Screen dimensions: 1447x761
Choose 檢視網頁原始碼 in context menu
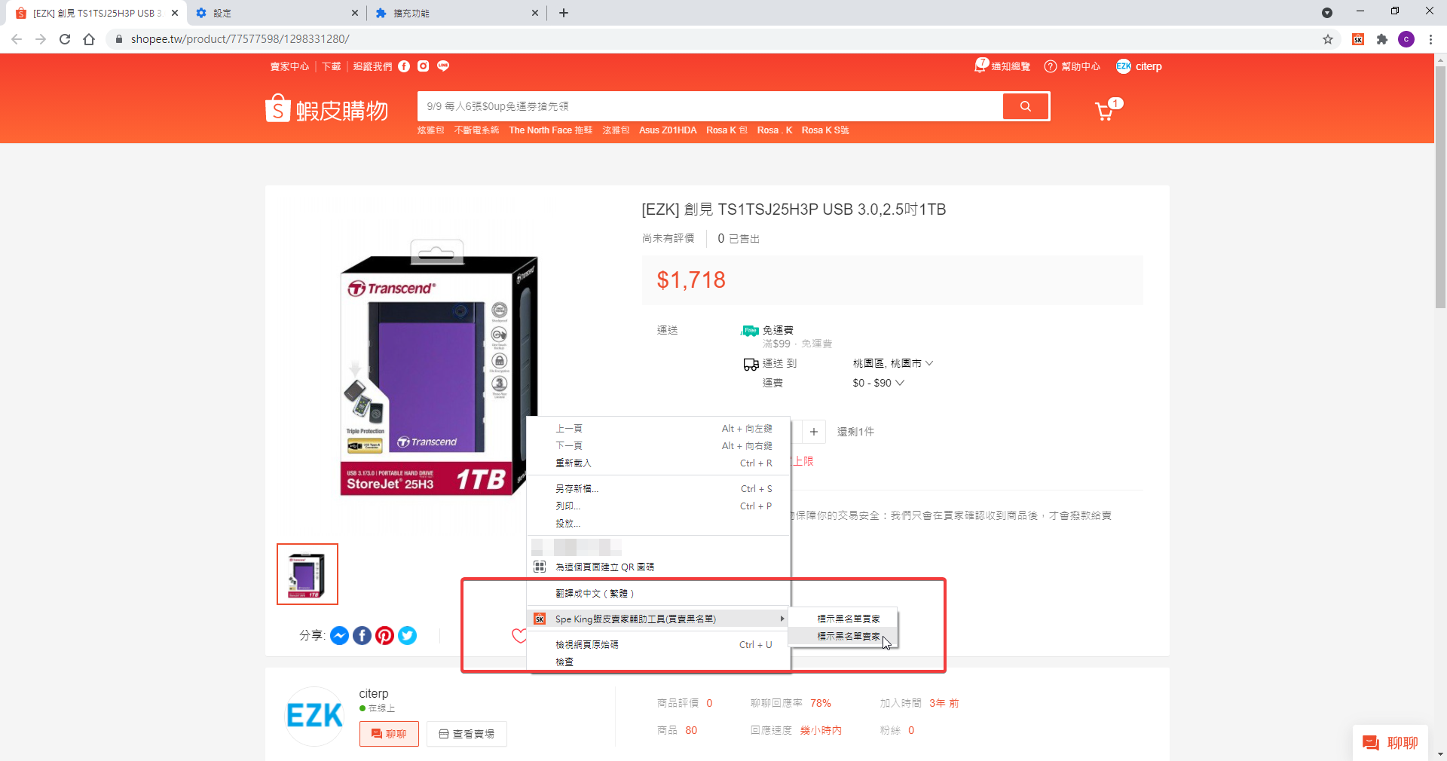587,645
